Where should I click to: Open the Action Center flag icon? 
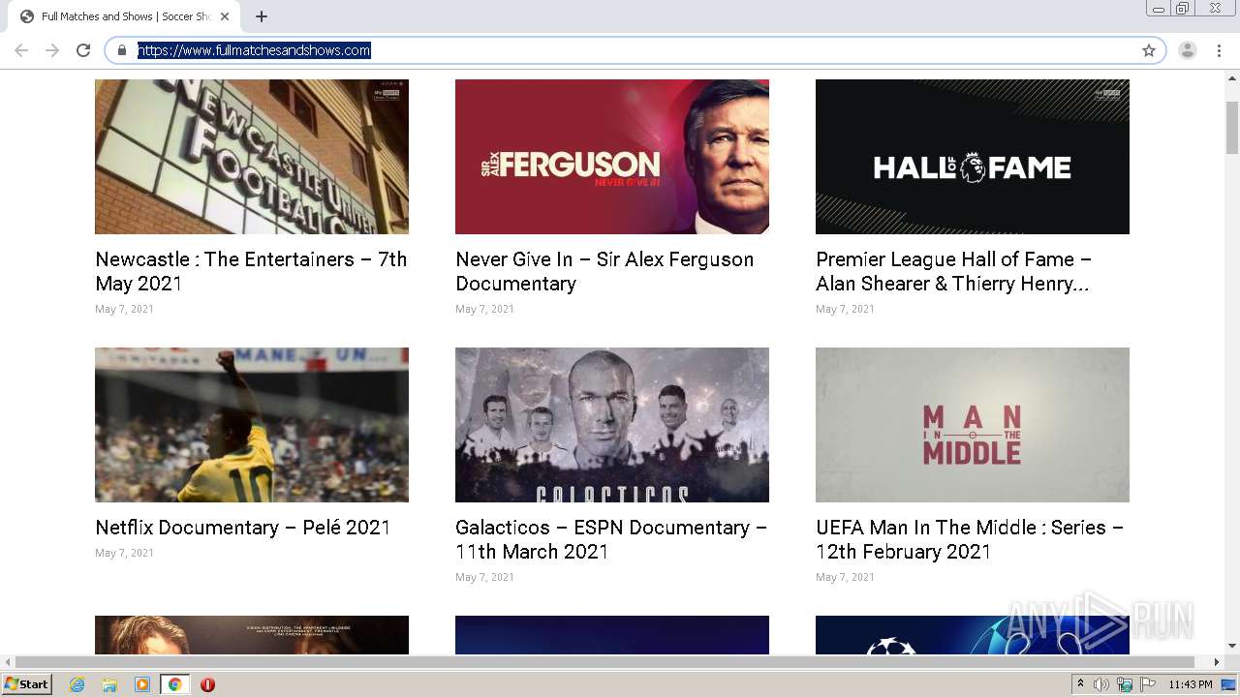click(1148, 684)
